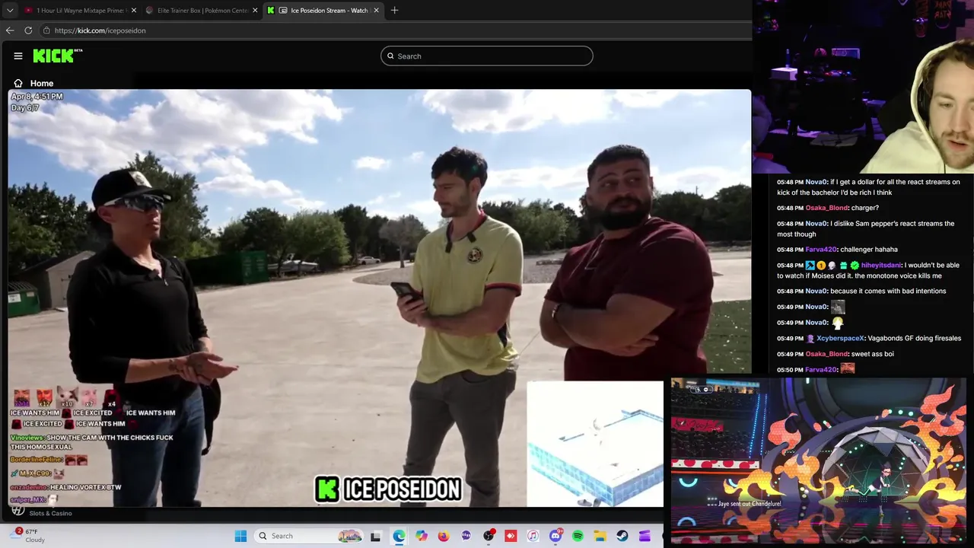Open a new browser tab
The image size is (974, 548).
pyautogui.click(x=394, y=10)
